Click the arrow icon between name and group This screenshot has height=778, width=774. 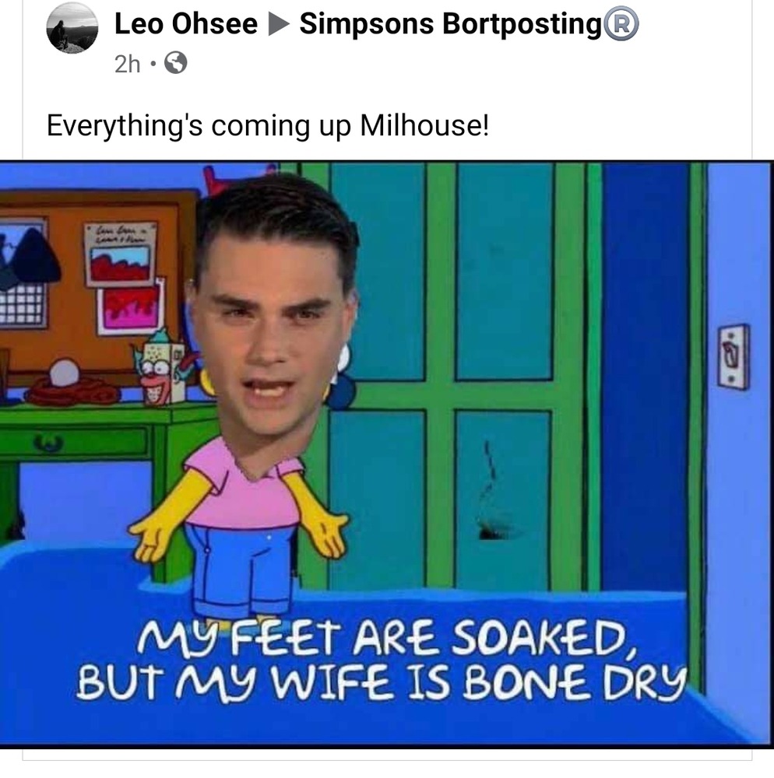(279, 25)
